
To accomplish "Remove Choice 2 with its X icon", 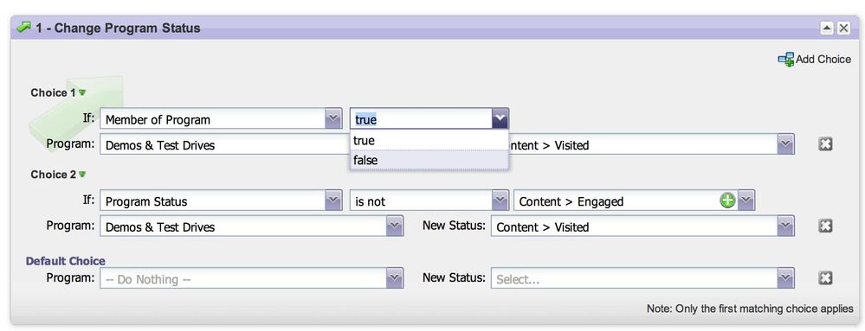I will [825, 226].
